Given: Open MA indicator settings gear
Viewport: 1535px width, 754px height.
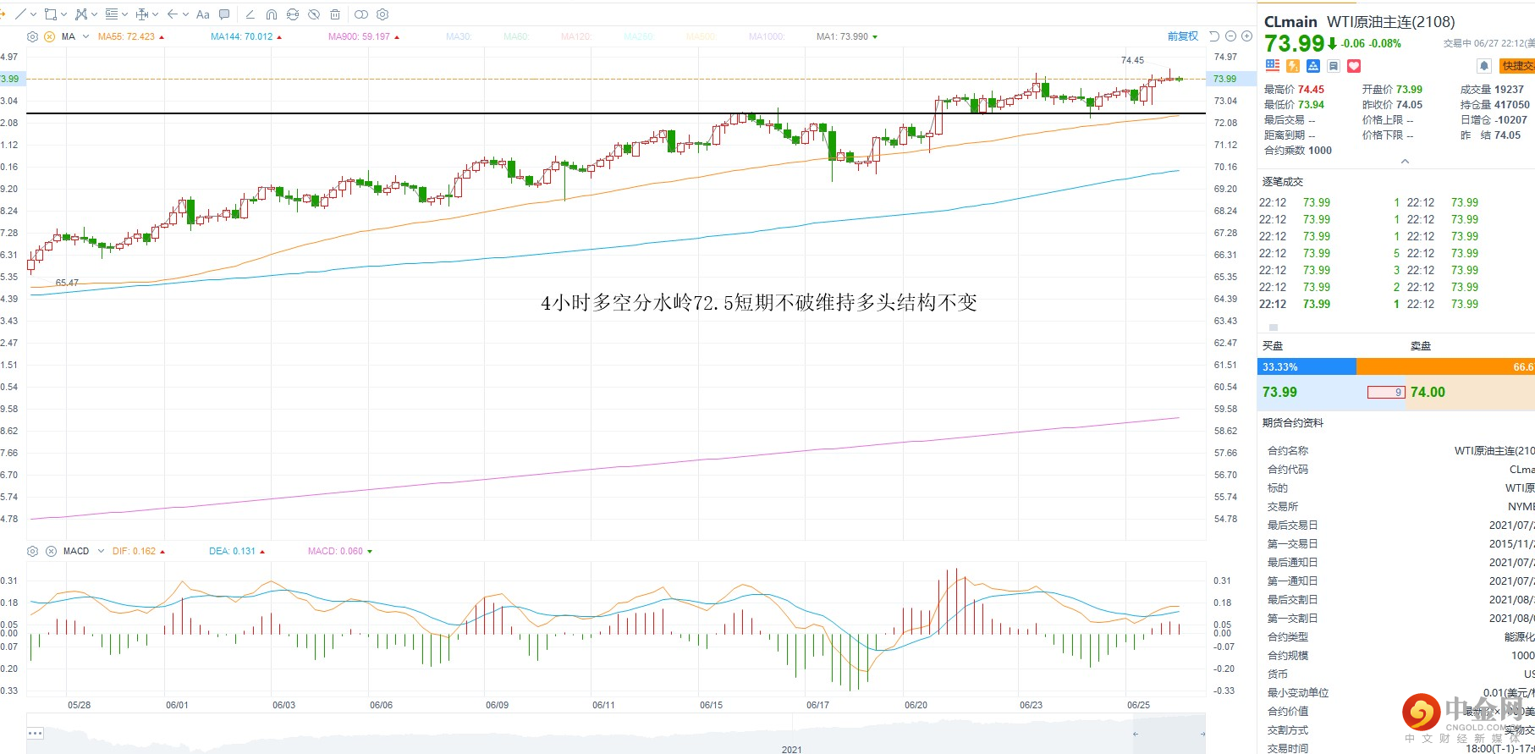Looking at the screenshot, I should tap(32, 36).
